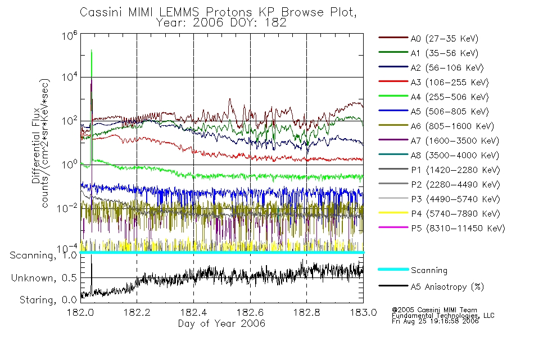This screenshot has width=534, height=337.
Task: Click the A5 (506-805 KeV) legend label
Action: [x=450, y=112]
